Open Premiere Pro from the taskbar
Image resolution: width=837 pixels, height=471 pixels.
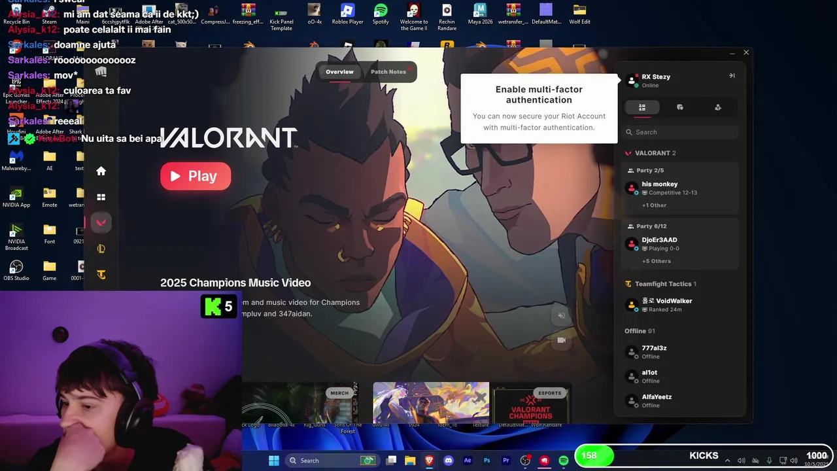coord(505,461)
